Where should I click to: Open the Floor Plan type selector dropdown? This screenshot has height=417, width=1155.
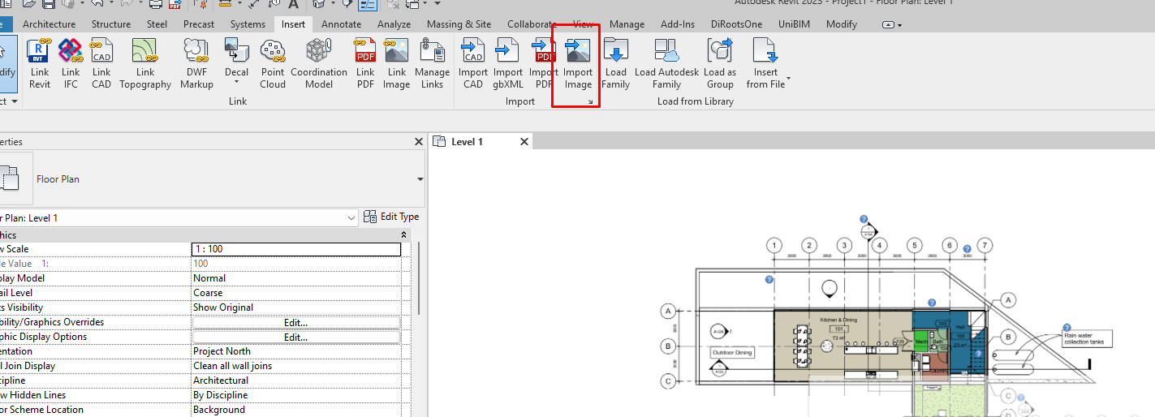tap(420, 179)
